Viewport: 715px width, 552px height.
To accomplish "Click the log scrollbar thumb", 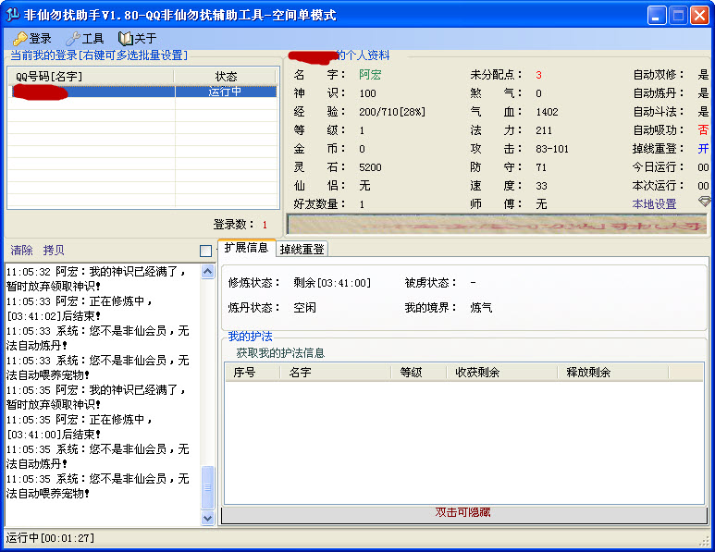I will click(x=207, y=487).
